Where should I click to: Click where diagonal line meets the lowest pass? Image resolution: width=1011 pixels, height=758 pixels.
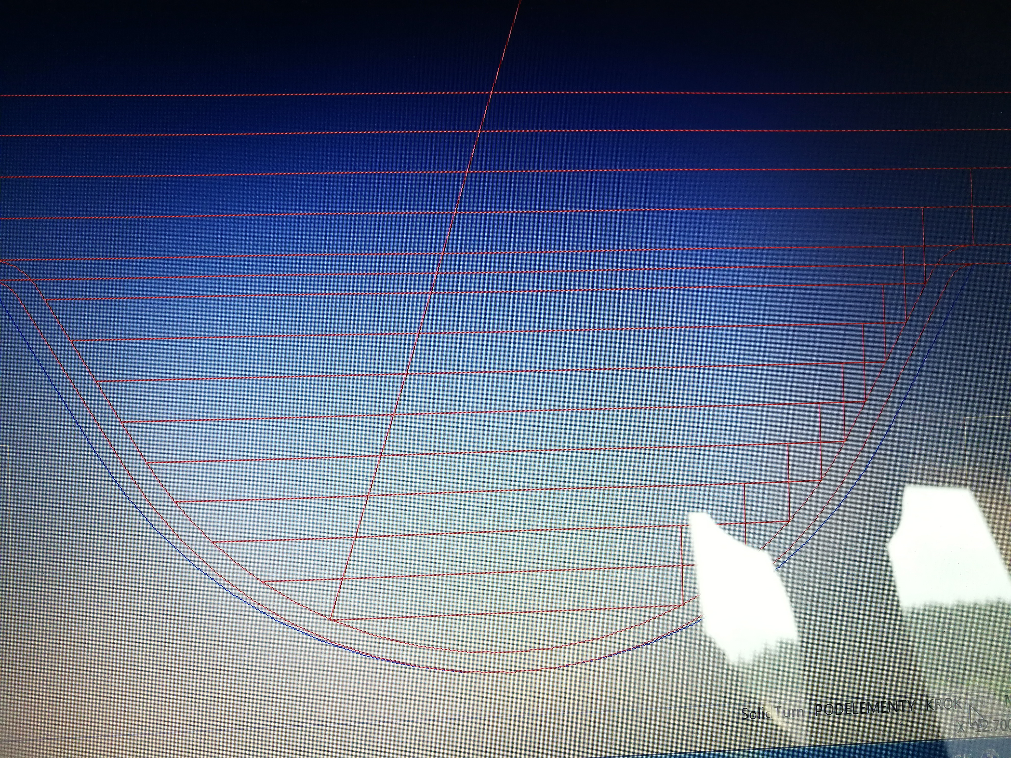(330, 620)
